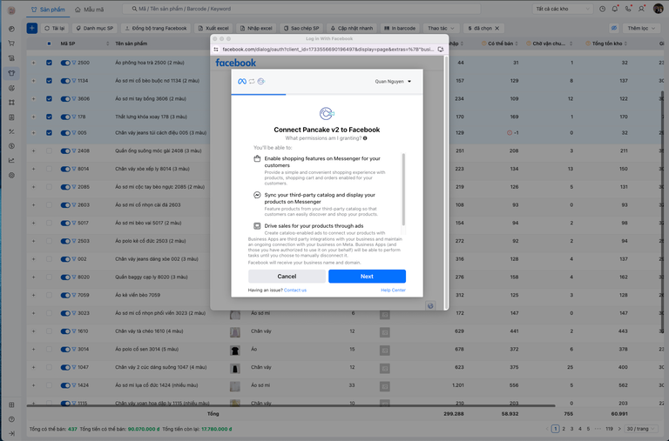Click thumbnail of Áo polo cổ sen 3014
This screenshot has height=441, width=669.
pos(235,349)
